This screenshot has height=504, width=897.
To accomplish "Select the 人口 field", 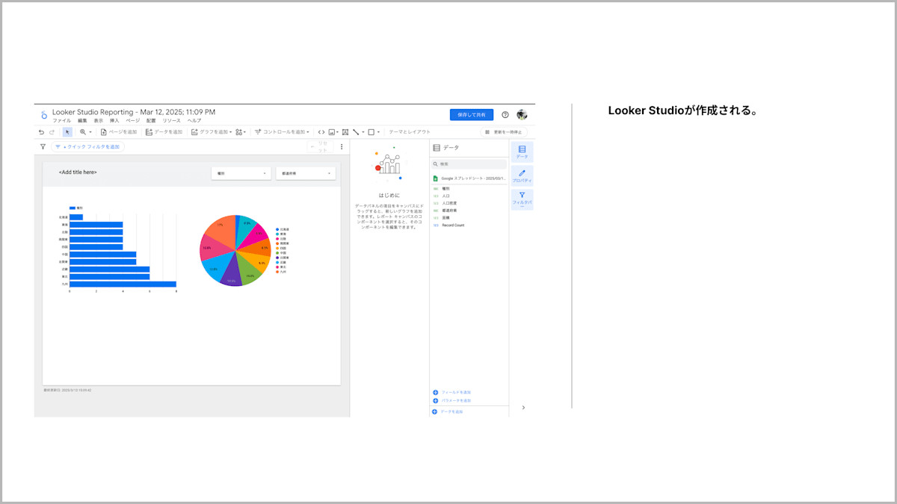I will click(446, 196).
